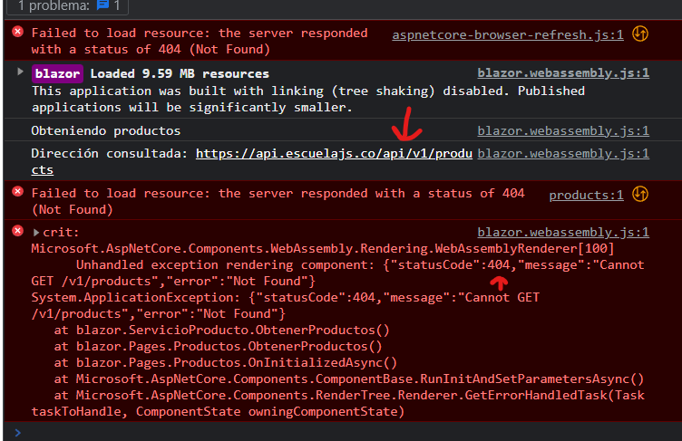Click the console prompt chevron icon
Screen dimensions: 682x441
click(17, 432)
